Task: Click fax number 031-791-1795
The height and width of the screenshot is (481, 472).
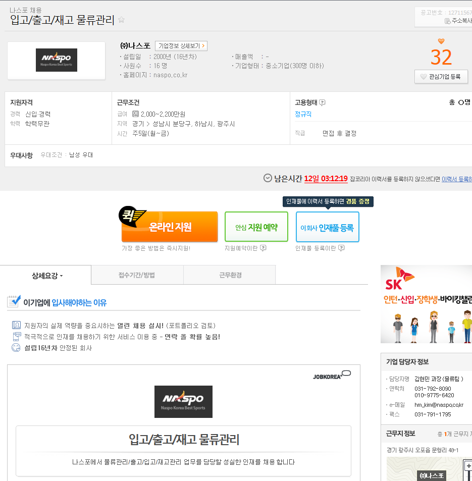Action: [x=433, y=414]
